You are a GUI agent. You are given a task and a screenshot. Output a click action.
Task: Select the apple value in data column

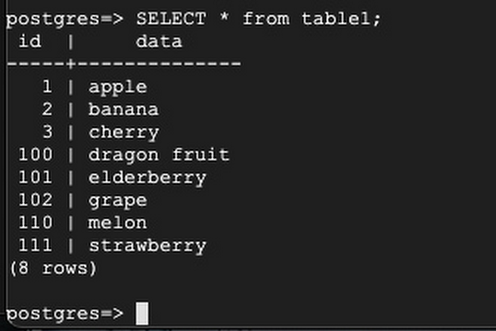click(118, 87)
